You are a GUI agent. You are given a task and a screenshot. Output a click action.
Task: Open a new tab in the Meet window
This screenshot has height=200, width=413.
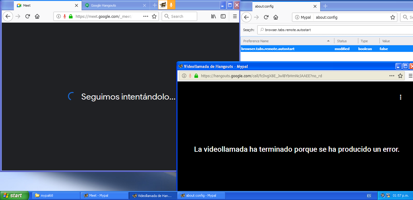(154, 5)
